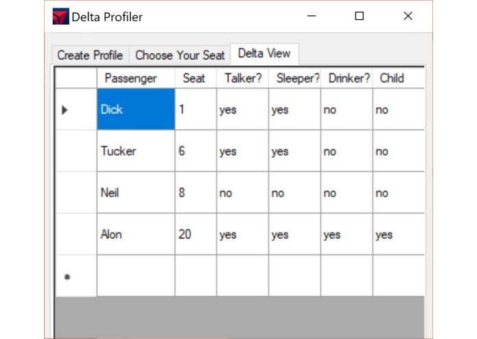This screenshot has height=339, width=477.
Task: Click the empty Seat cell in new row
Action: (x=196, y=276)
